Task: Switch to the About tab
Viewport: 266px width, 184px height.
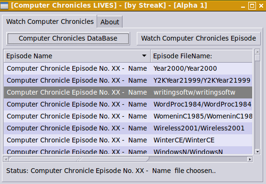Action: 110,22
